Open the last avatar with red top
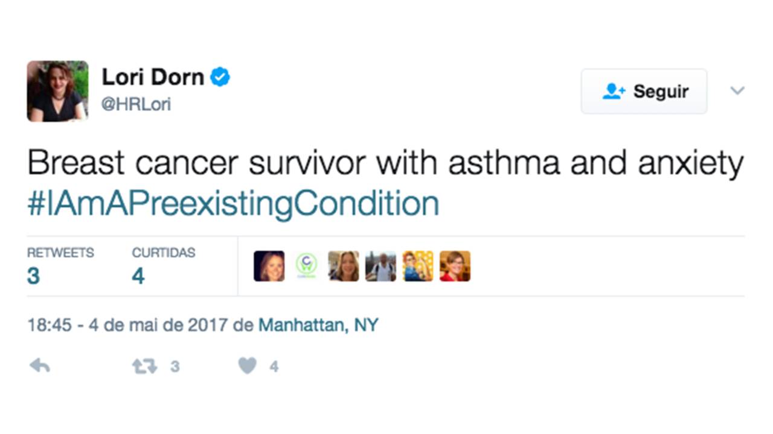 455,266
